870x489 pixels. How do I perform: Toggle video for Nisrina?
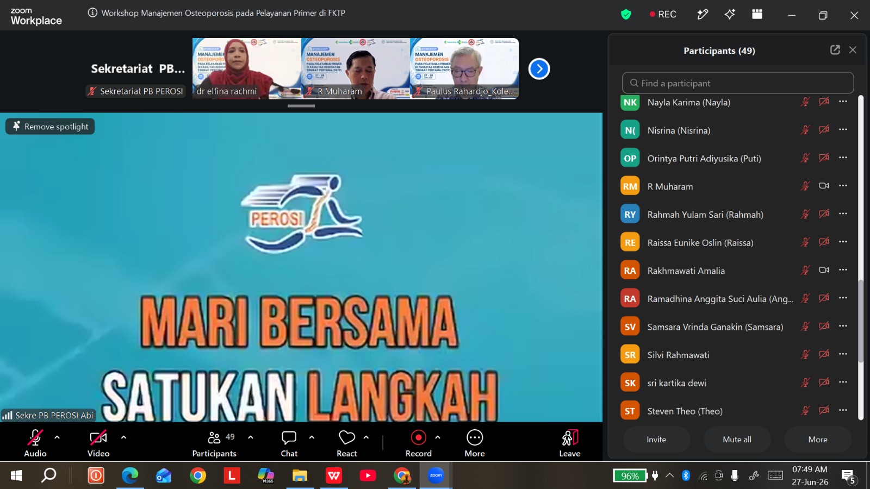[824, 130]
